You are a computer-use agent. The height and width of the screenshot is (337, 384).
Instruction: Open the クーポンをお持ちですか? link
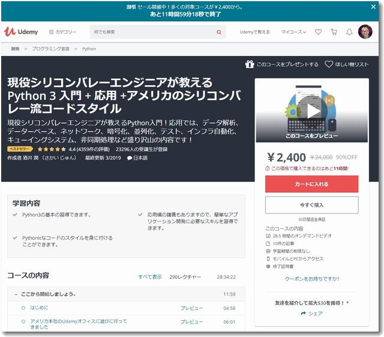(x=312, y=279)
